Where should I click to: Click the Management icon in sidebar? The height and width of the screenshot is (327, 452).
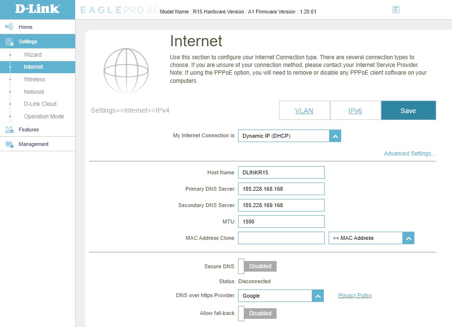(x=9, y=144)
